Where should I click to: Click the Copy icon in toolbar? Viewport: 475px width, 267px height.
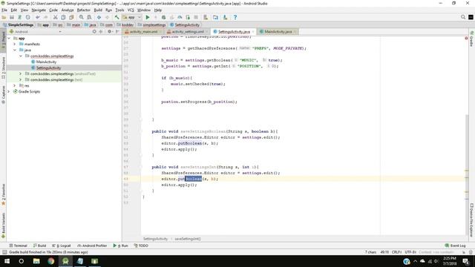(63, 17)
